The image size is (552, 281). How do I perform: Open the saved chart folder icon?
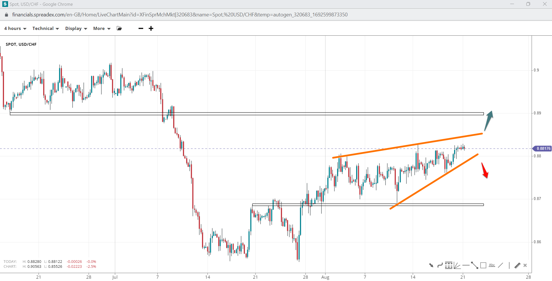click(x=119, y=28)
